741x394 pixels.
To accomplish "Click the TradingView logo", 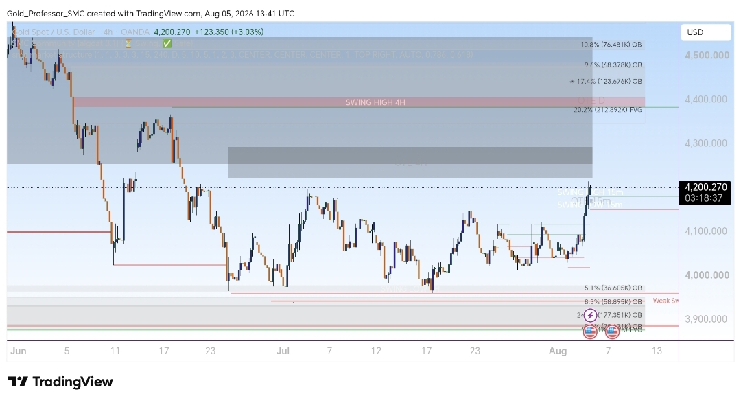I will [x=60, y=381].
